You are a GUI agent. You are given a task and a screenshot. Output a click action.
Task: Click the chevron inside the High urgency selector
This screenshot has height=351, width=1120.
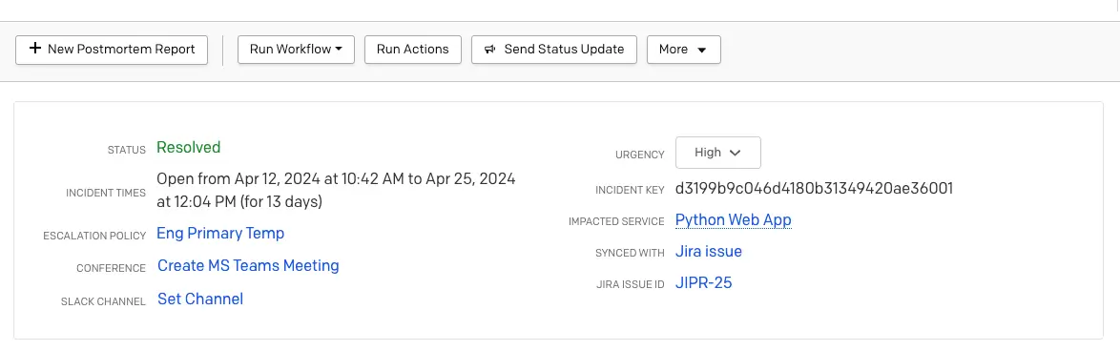coord(736,153)
